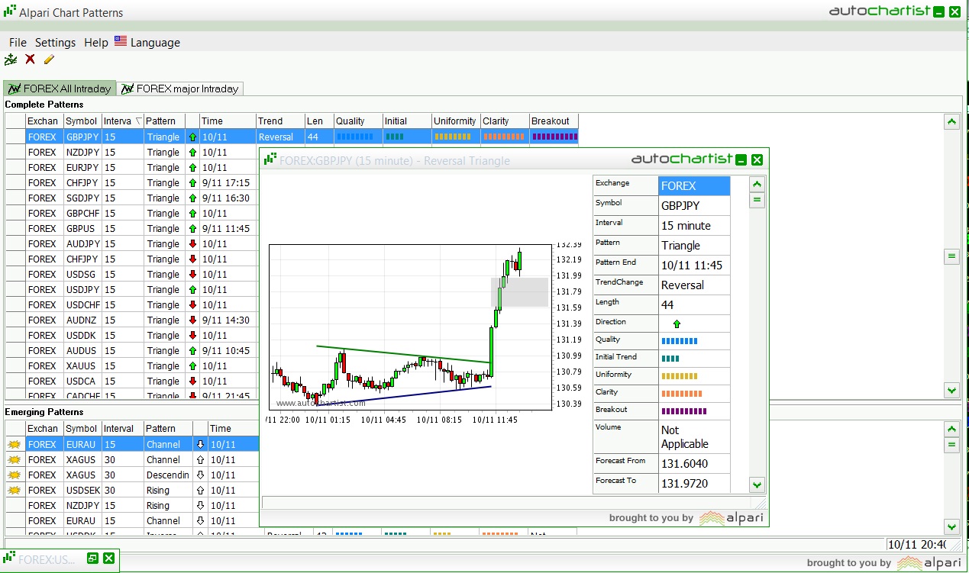Select the USDDK row in Complete Patterns
The height and width of the screenshot is (573, 969).
coord(131,336)
